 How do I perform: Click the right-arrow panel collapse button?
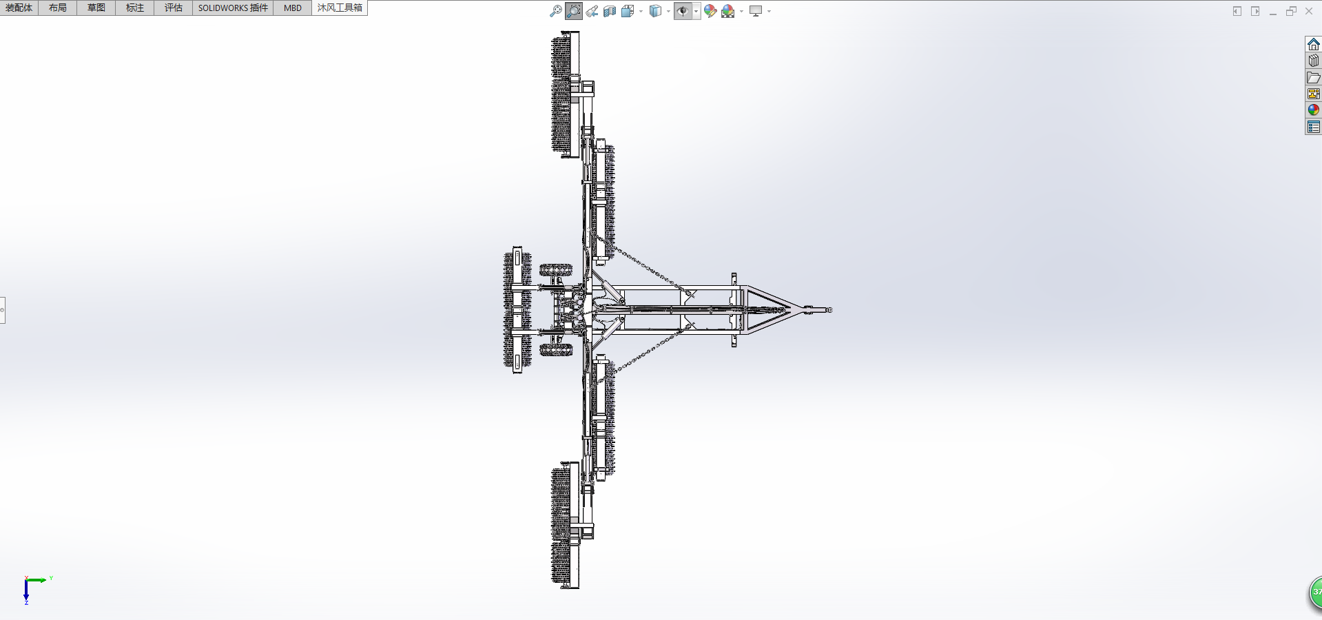1255,11
